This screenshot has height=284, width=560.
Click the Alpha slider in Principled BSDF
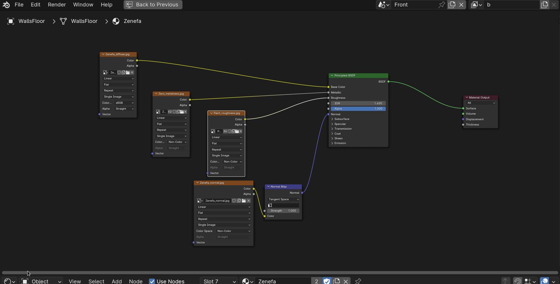point(358,109)
